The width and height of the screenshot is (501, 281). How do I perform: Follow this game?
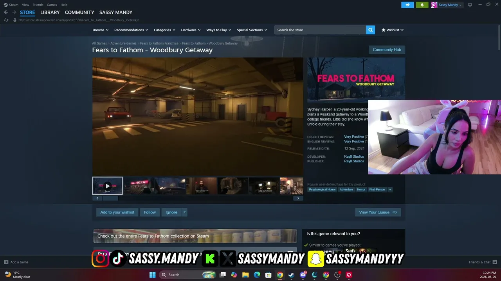150,212
